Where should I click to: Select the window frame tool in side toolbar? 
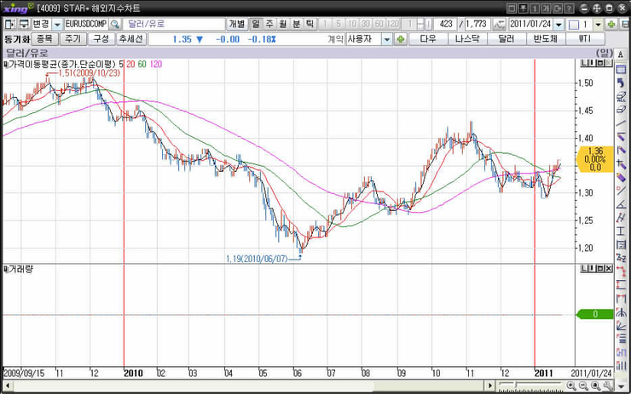click(x=621, y=69)
